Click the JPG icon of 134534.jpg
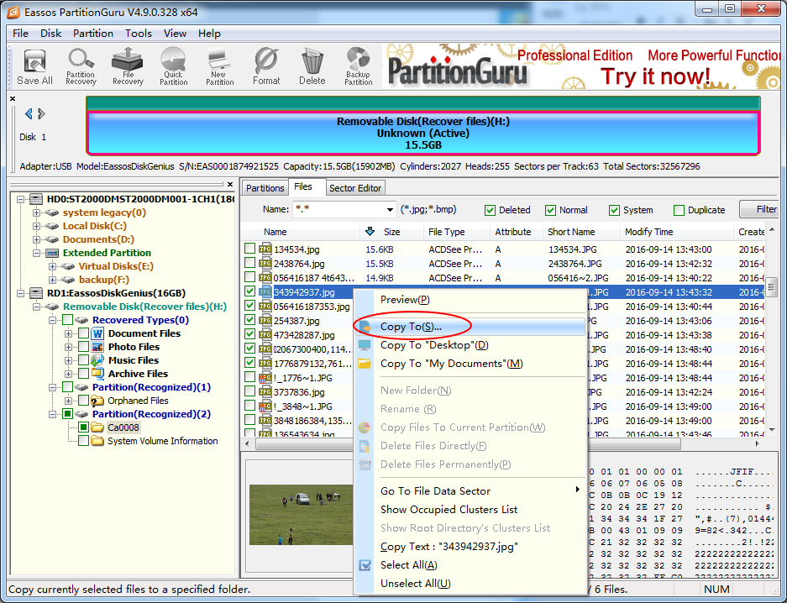This screenshot has height=603, width=787. [265, 249]
